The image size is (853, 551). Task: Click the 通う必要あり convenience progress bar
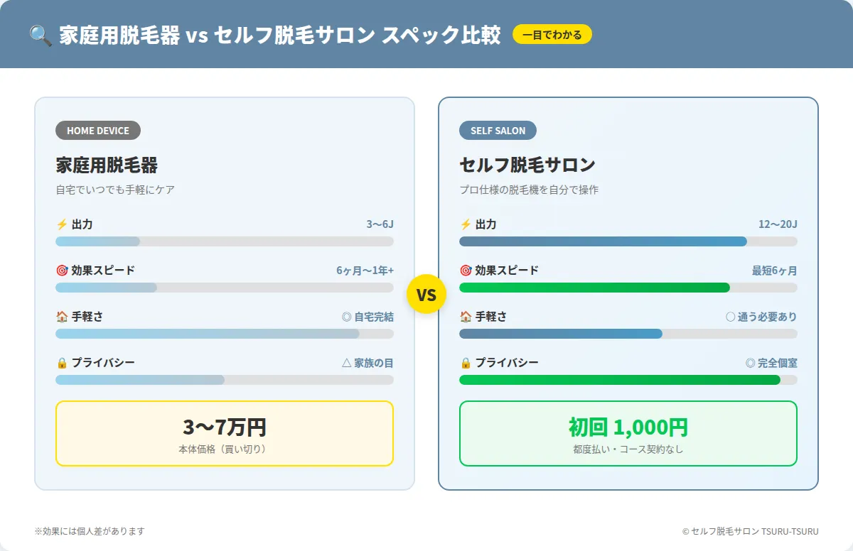(628, 334)
